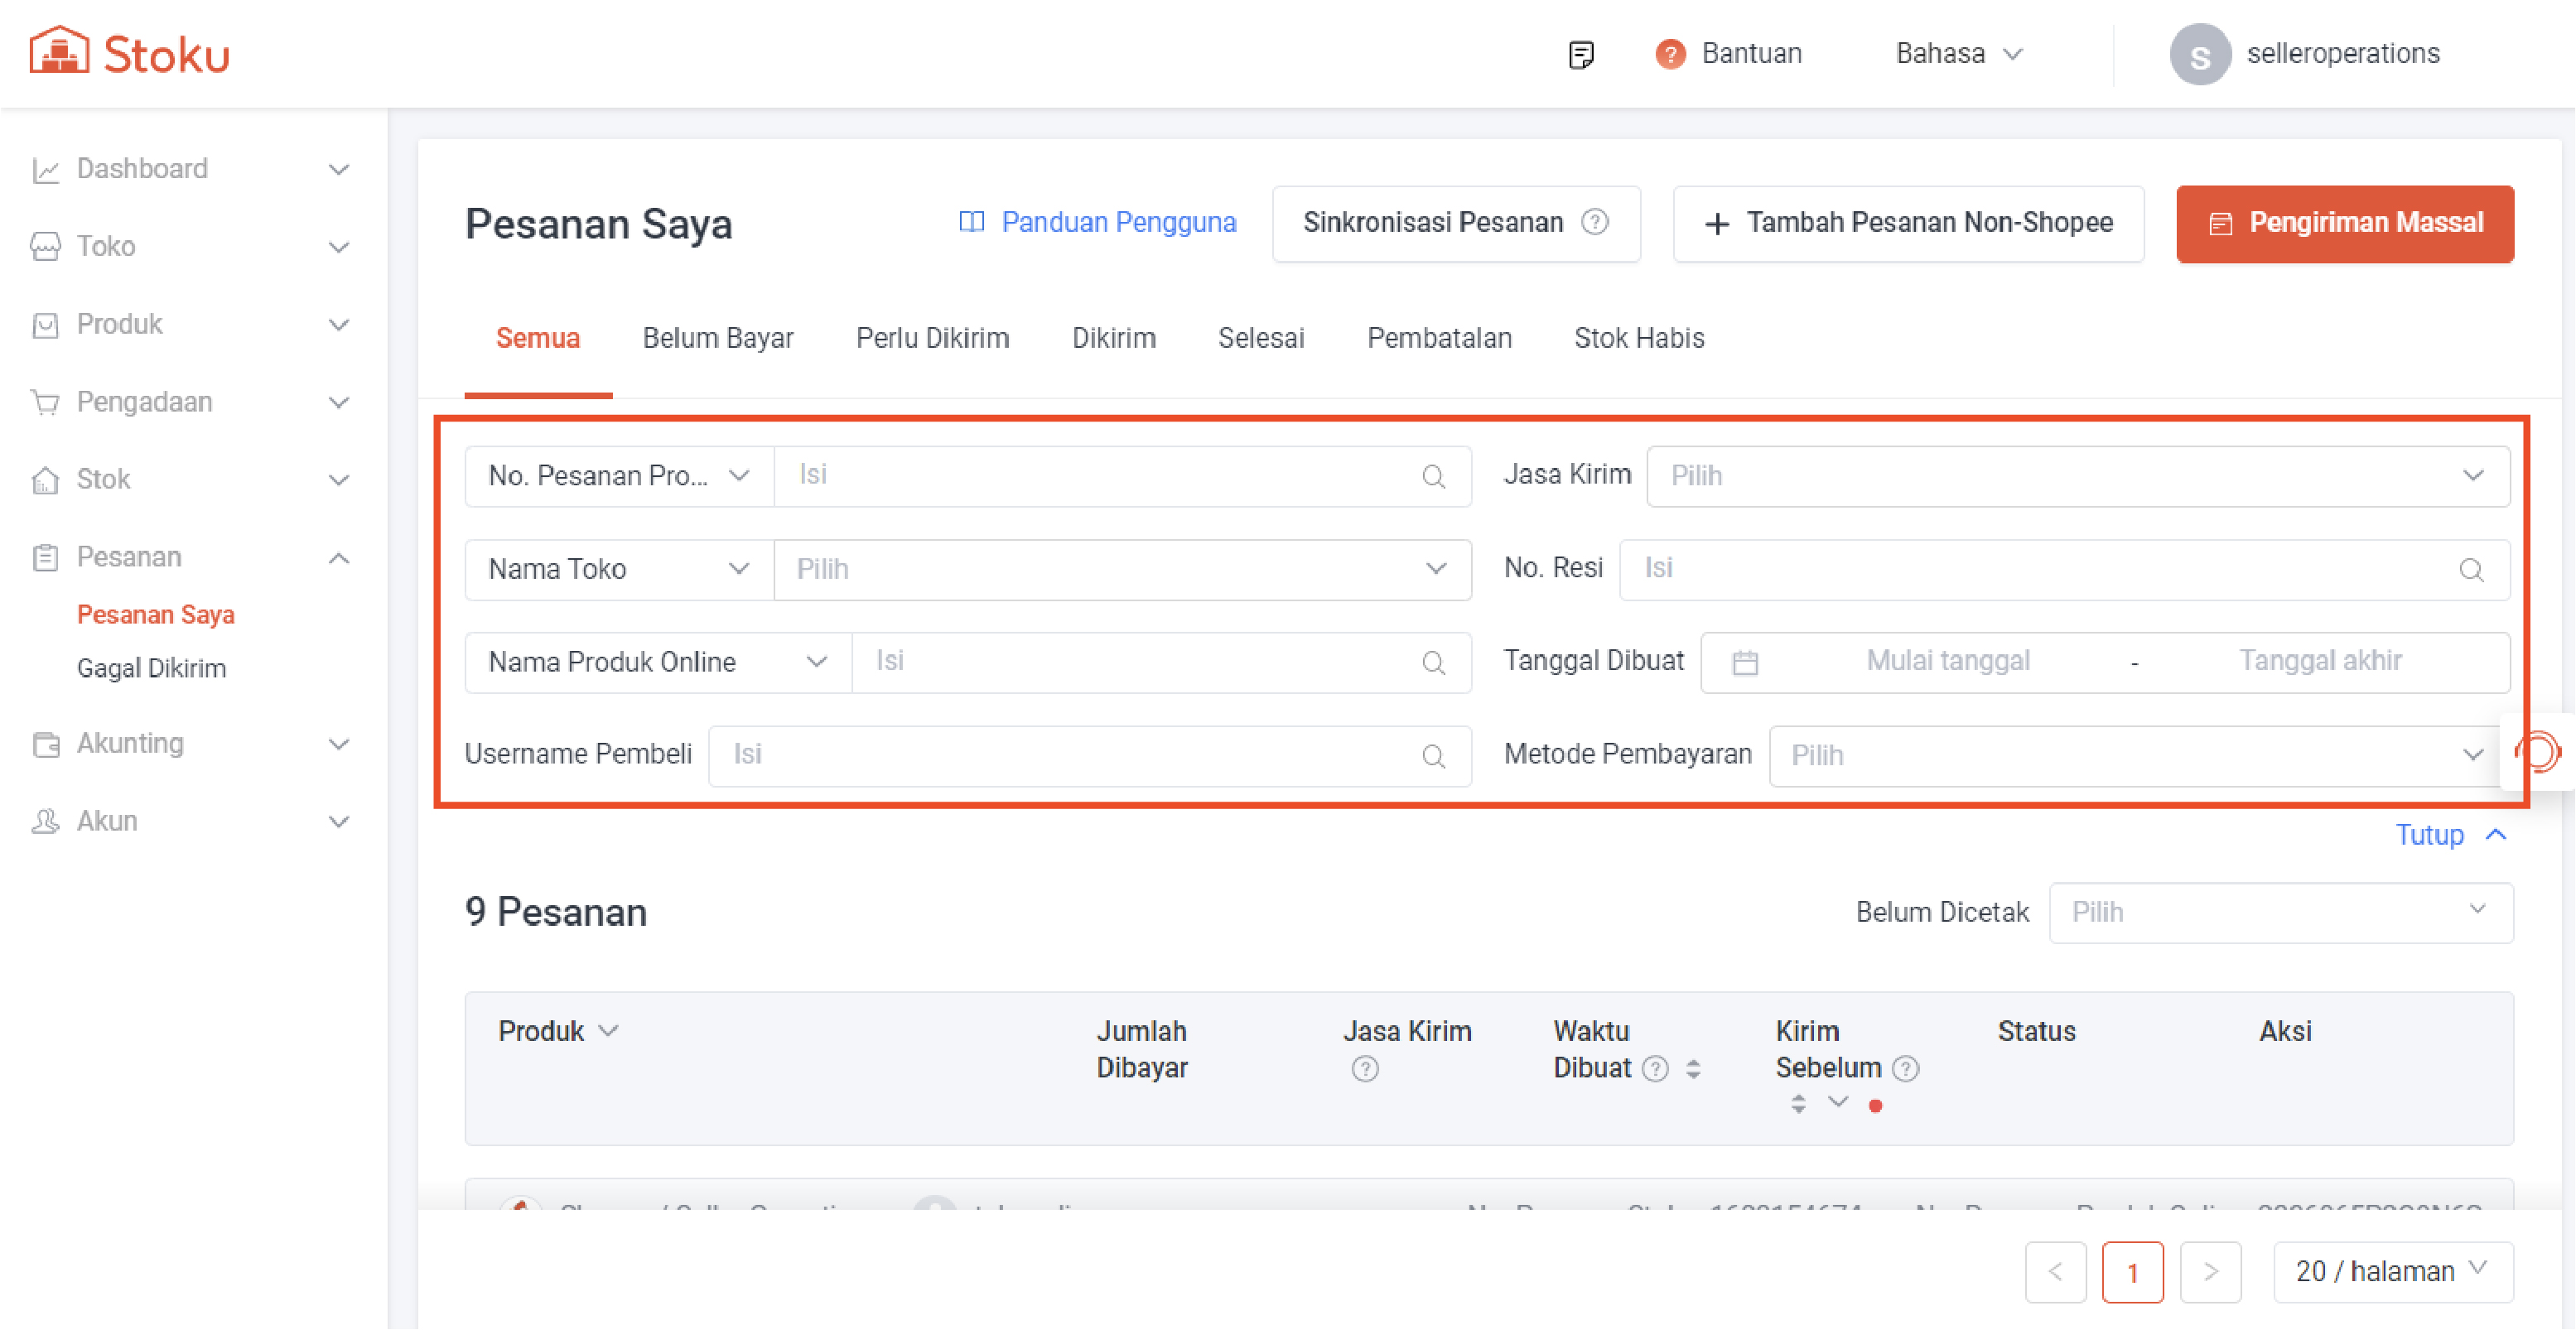Open the notes icon in header
2576x1330 pixels.
[x=1580, y=54]
